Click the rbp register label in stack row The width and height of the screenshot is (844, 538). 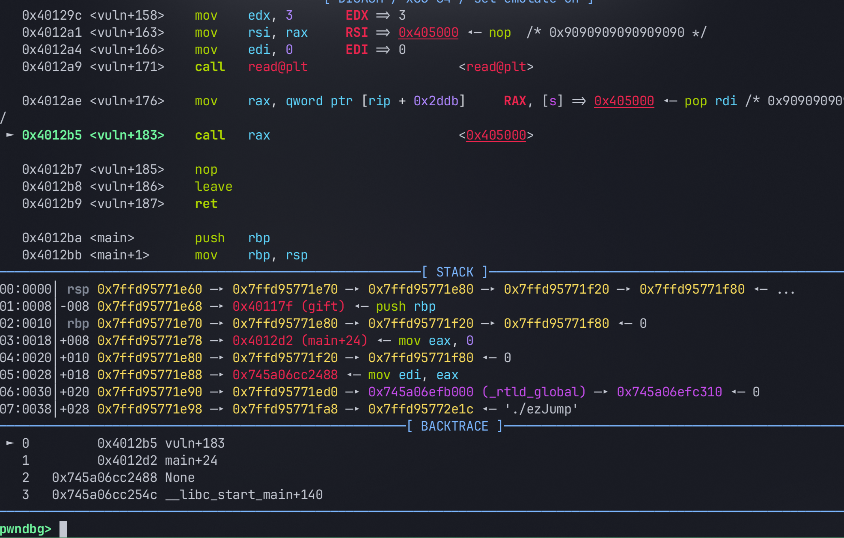click(78, 324)
